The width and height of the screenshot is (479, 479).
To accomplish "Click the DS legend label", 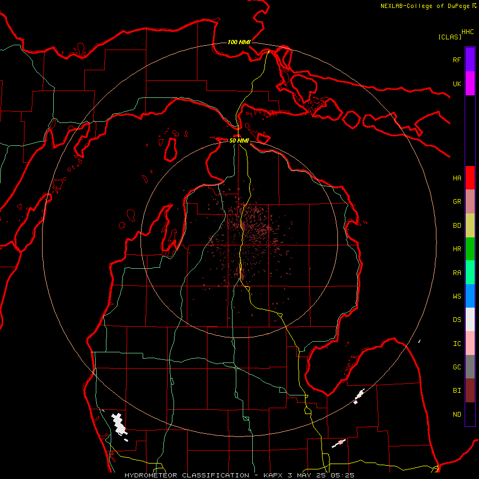I will [x=457, y=320].
